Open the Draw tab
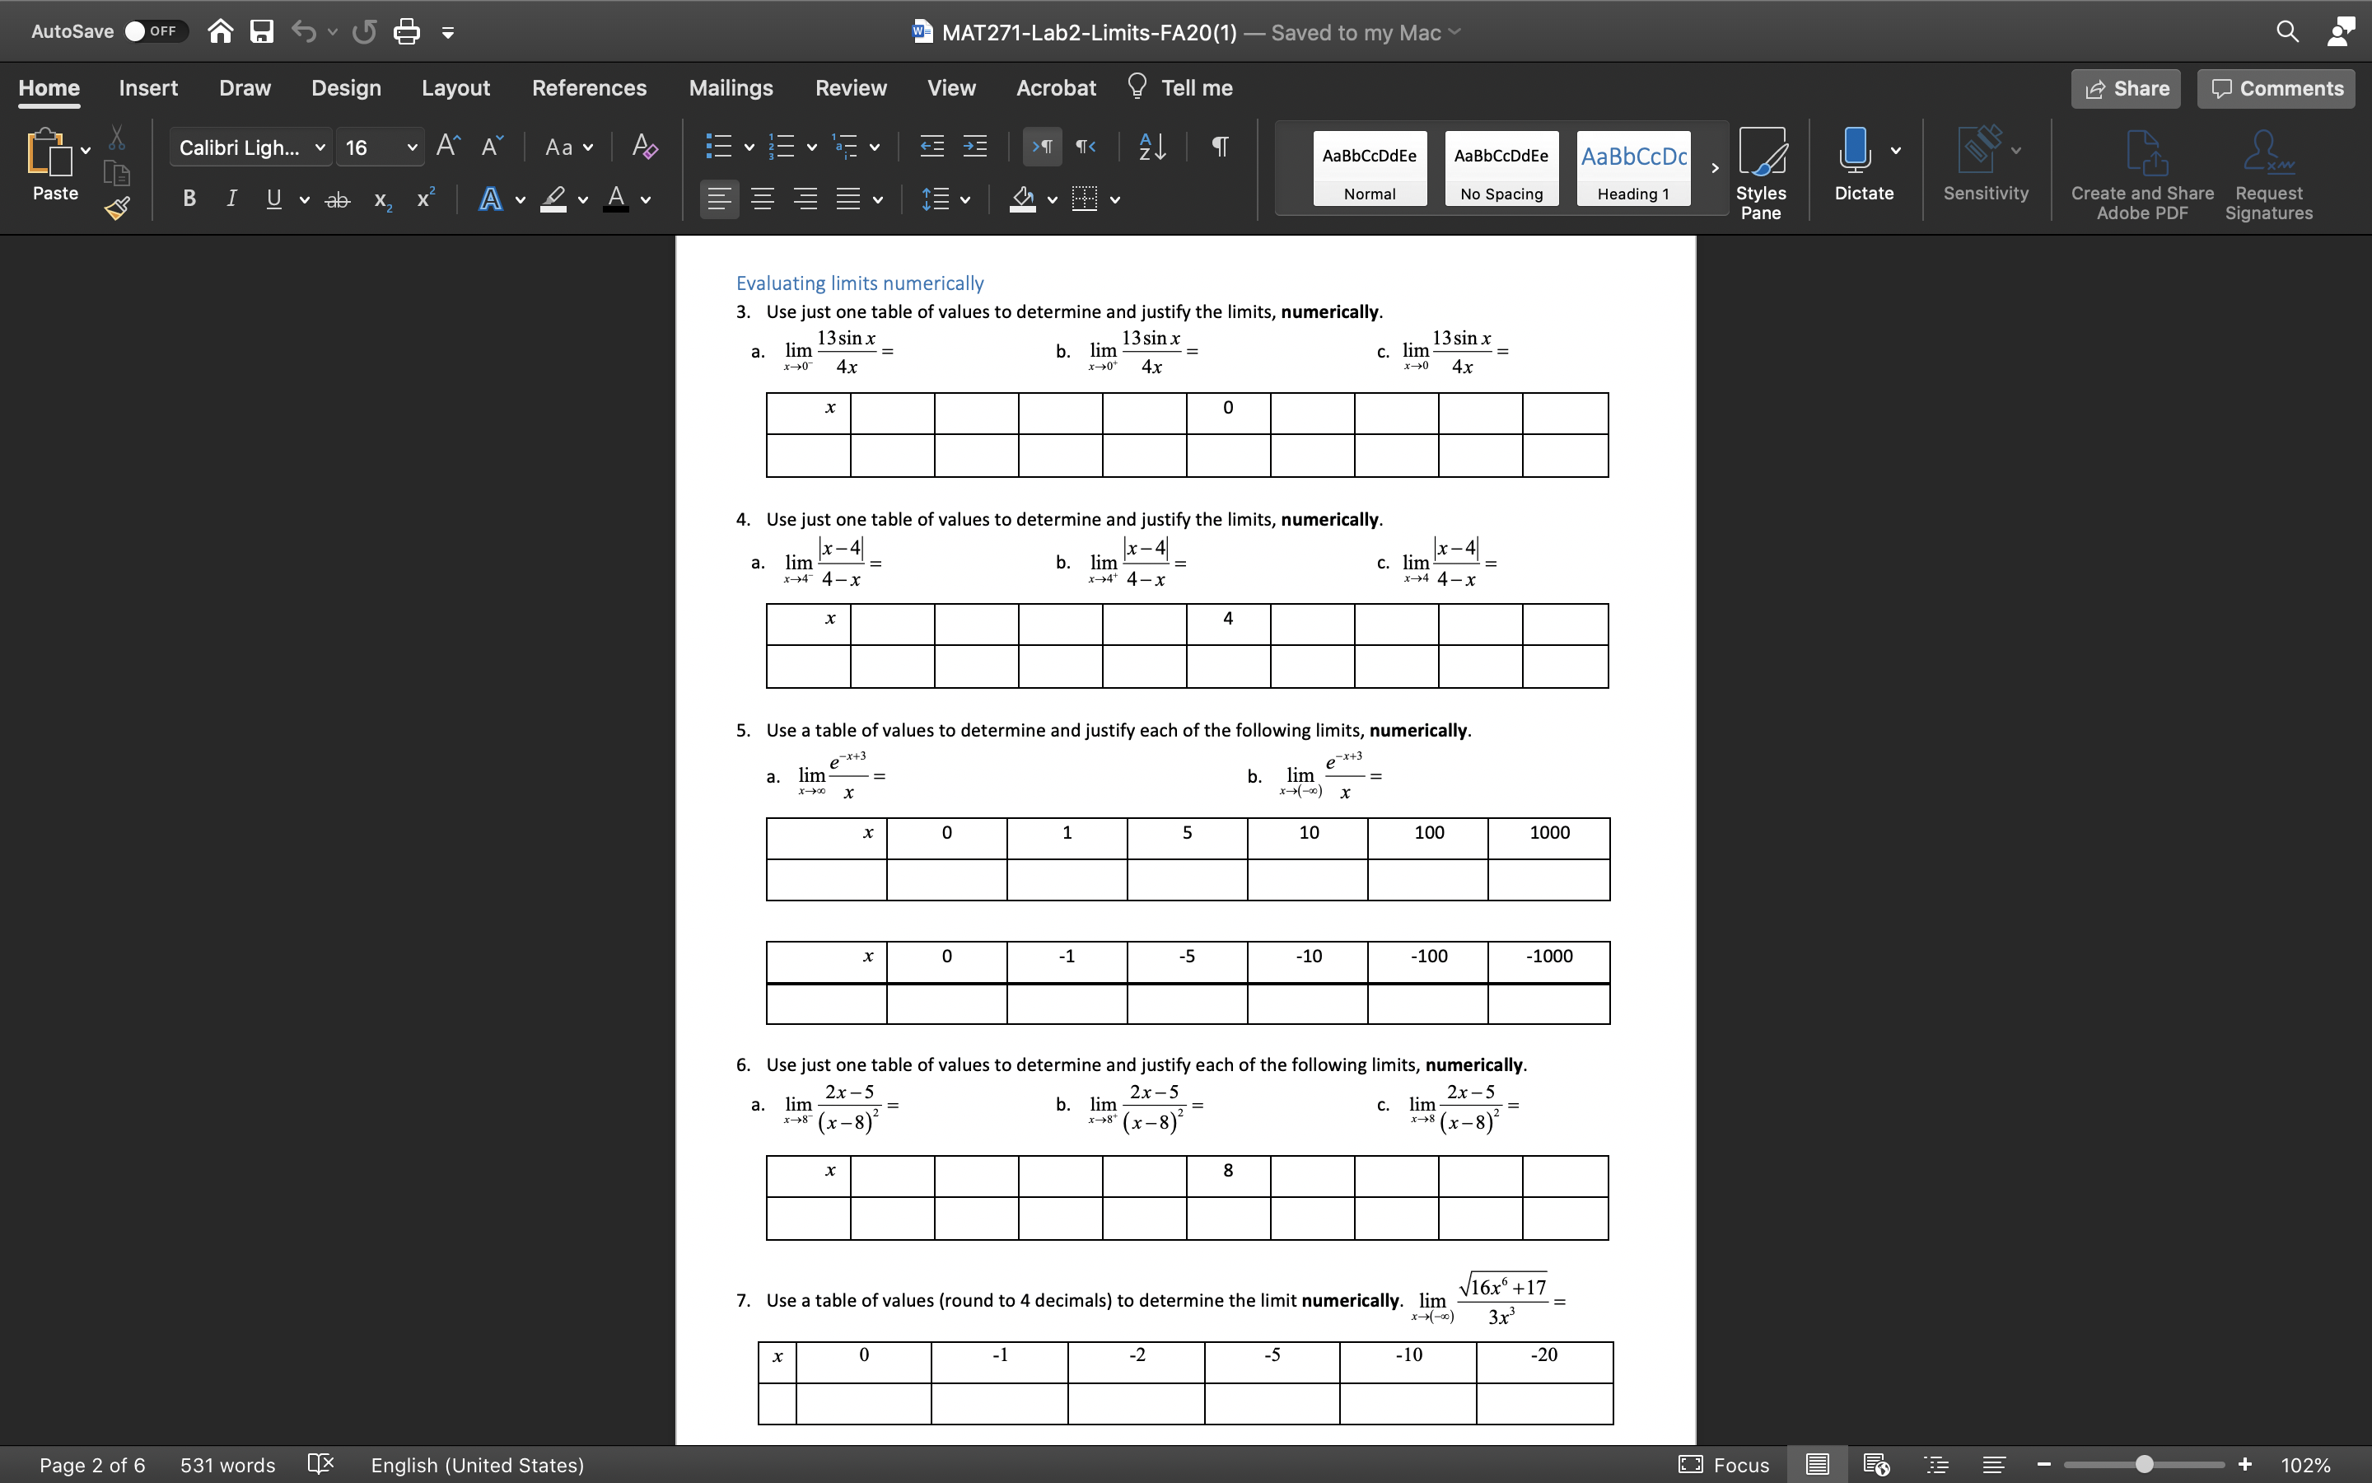This screenshot has height=1483, width=2372. [x=245, y=87]
